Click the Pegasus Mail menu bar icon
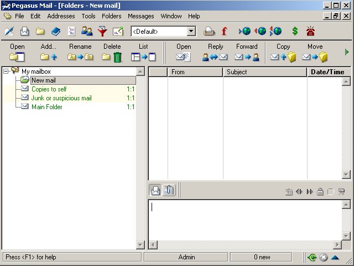354x266 pixels. coord(8,16)
